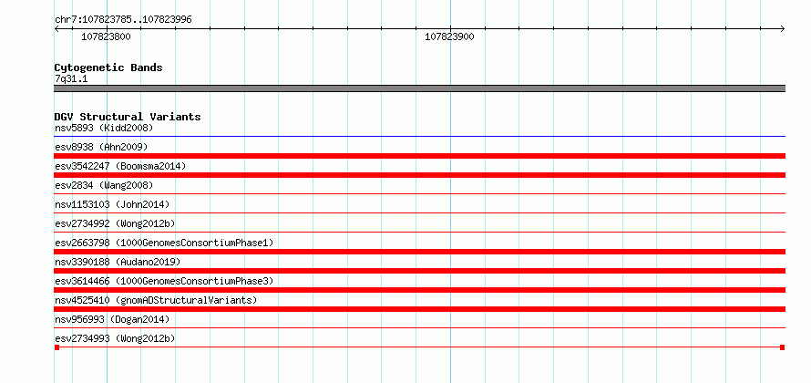The width and height of the screenshot is (811, 383).
Task: Click the thick red esv3542247 feature bar
Action: (x=420, y=175)
